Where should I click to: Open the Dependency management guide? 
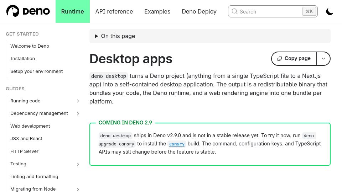tap(39, 113)
